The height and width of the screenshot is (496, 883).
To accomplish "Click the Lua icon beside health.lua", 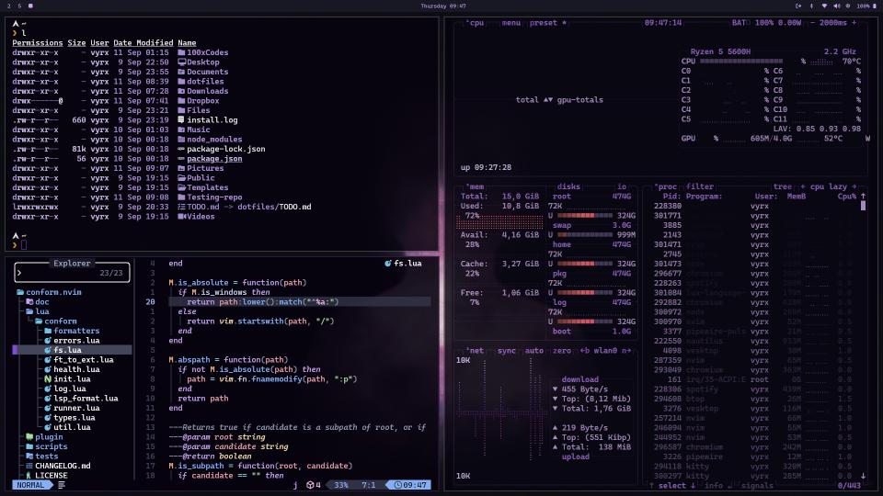I will [48, 369].
